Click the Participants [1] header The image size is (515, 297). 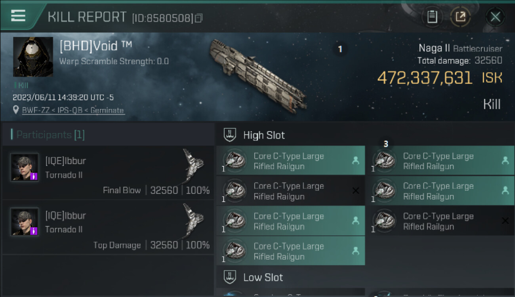click(50, 135)
